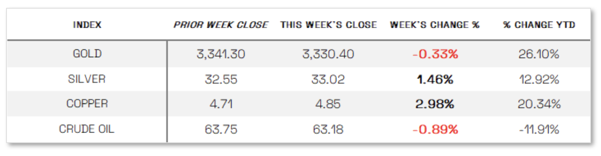601x156 pixels.
Task: Click THIS WEEK'S CLOSE column header
Action: (x=329, y=25)
